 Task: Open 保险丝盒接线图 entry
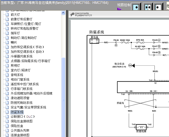[x=21, y=121]
